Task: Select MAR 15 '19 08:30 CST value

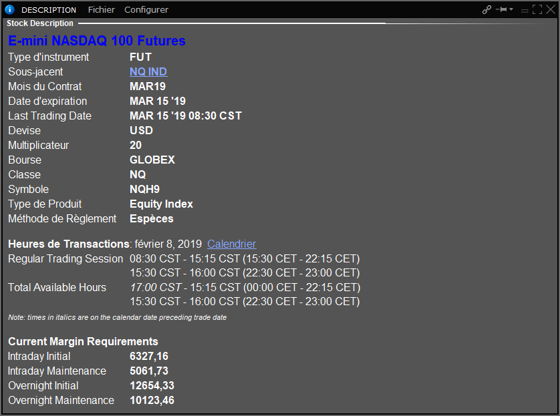Action: click(186, 116)
